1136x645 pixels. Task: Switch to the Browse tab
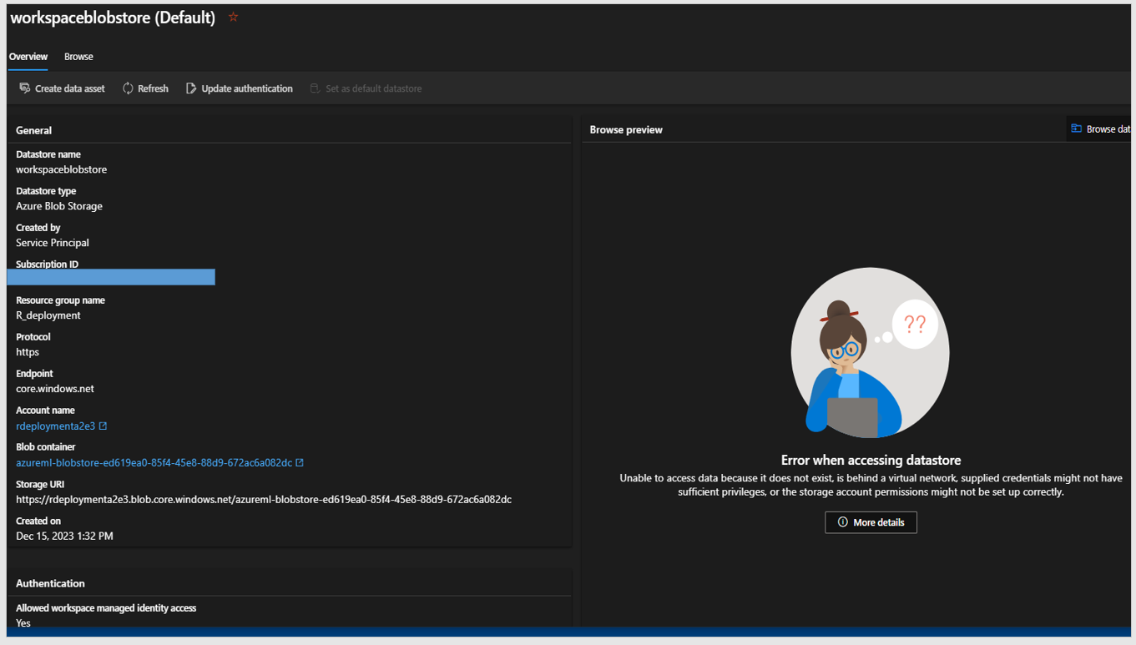[x=78, y=57]
